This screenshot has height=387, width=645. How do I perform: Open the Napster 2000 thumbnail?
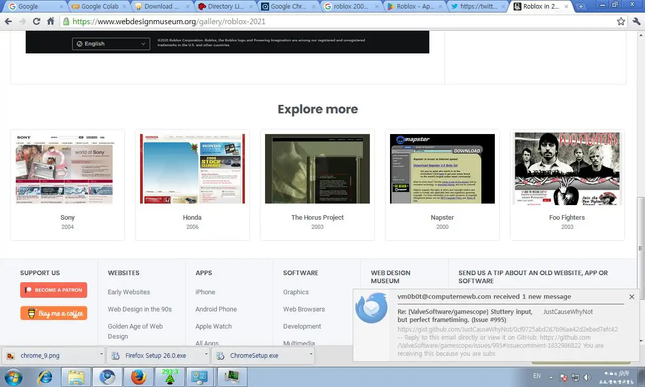coord(442,169)
